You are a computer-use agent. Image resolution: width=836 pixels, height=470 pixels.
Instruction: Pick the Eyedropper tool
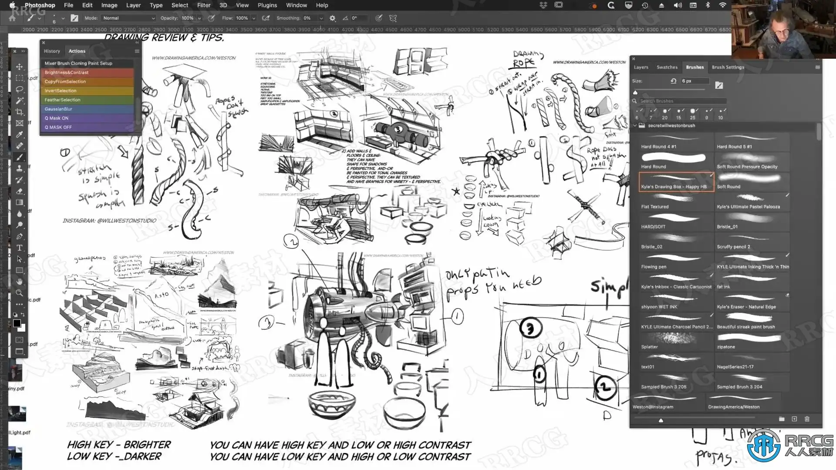tap(20, 134)
